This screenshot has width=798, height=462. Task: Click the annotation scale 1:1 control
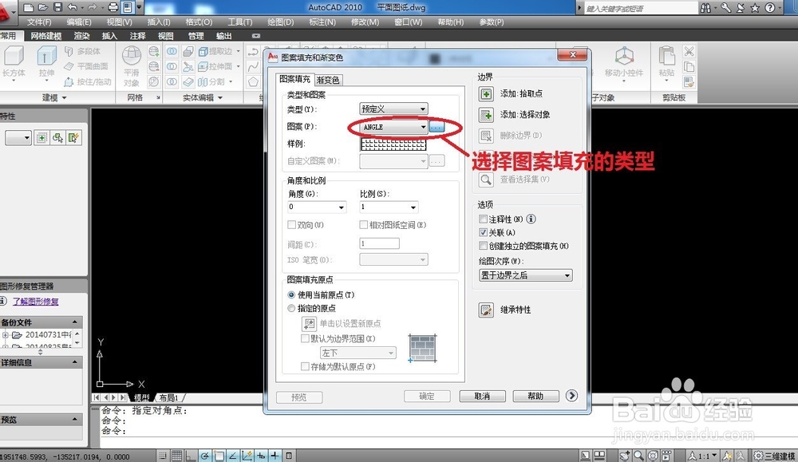tap(703, 456)
